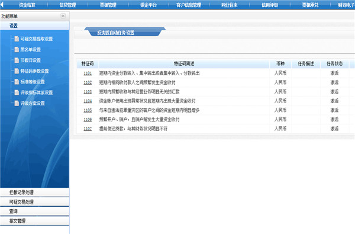Select the 反洗钱自动任务设置 tab
Viewport: 355px width, 234px height.
pyautogui.click(x=125, y=32)
